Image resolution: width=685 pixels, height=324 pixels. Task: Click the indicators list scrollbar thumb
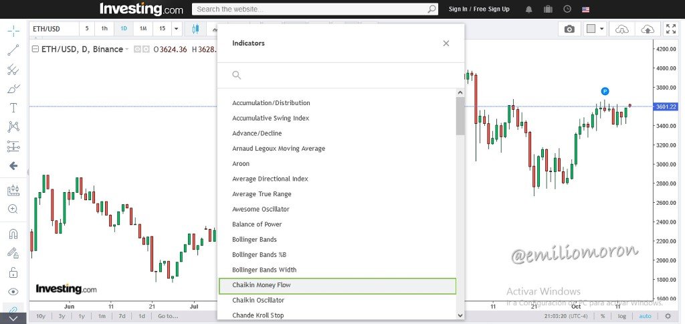[x=460, y=116]
